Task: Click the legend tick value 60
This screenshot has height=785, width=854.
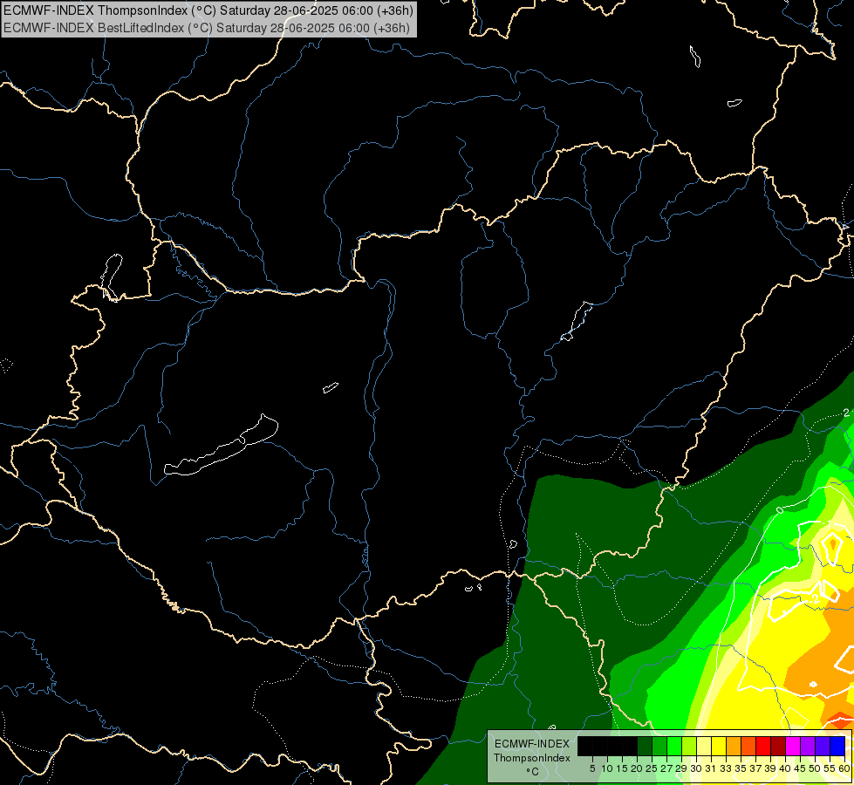Action: (844, 768)
